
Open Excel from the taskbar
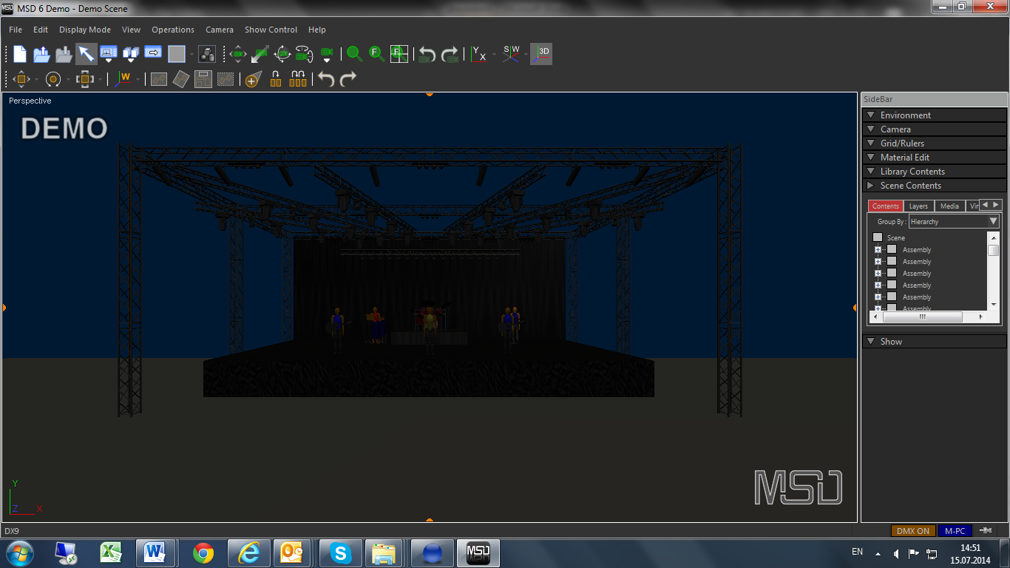point(111,552)
